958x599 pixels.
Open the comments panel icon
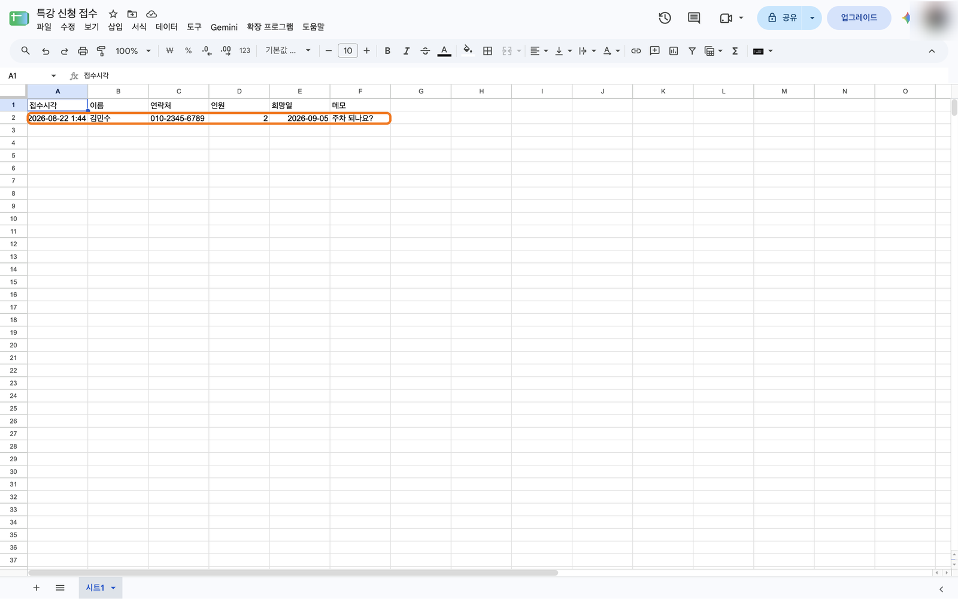694,18
